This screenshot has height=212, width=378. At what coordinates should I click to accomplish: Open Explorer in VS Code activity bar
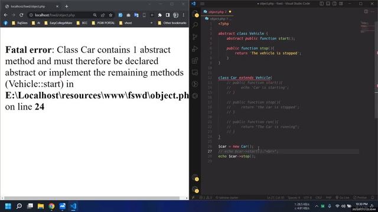[x=195, y=14]
